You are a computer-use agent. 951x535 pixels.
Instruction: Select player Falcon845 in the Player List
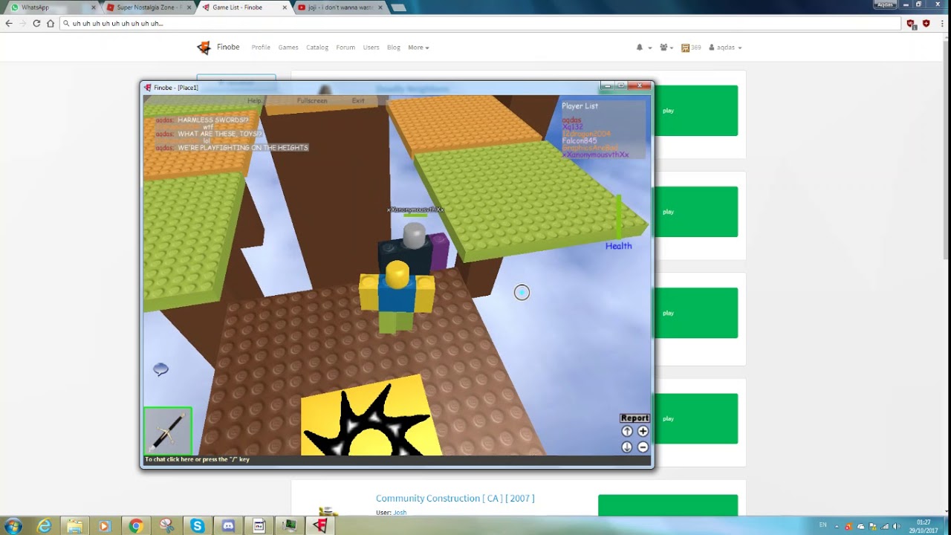580,140
